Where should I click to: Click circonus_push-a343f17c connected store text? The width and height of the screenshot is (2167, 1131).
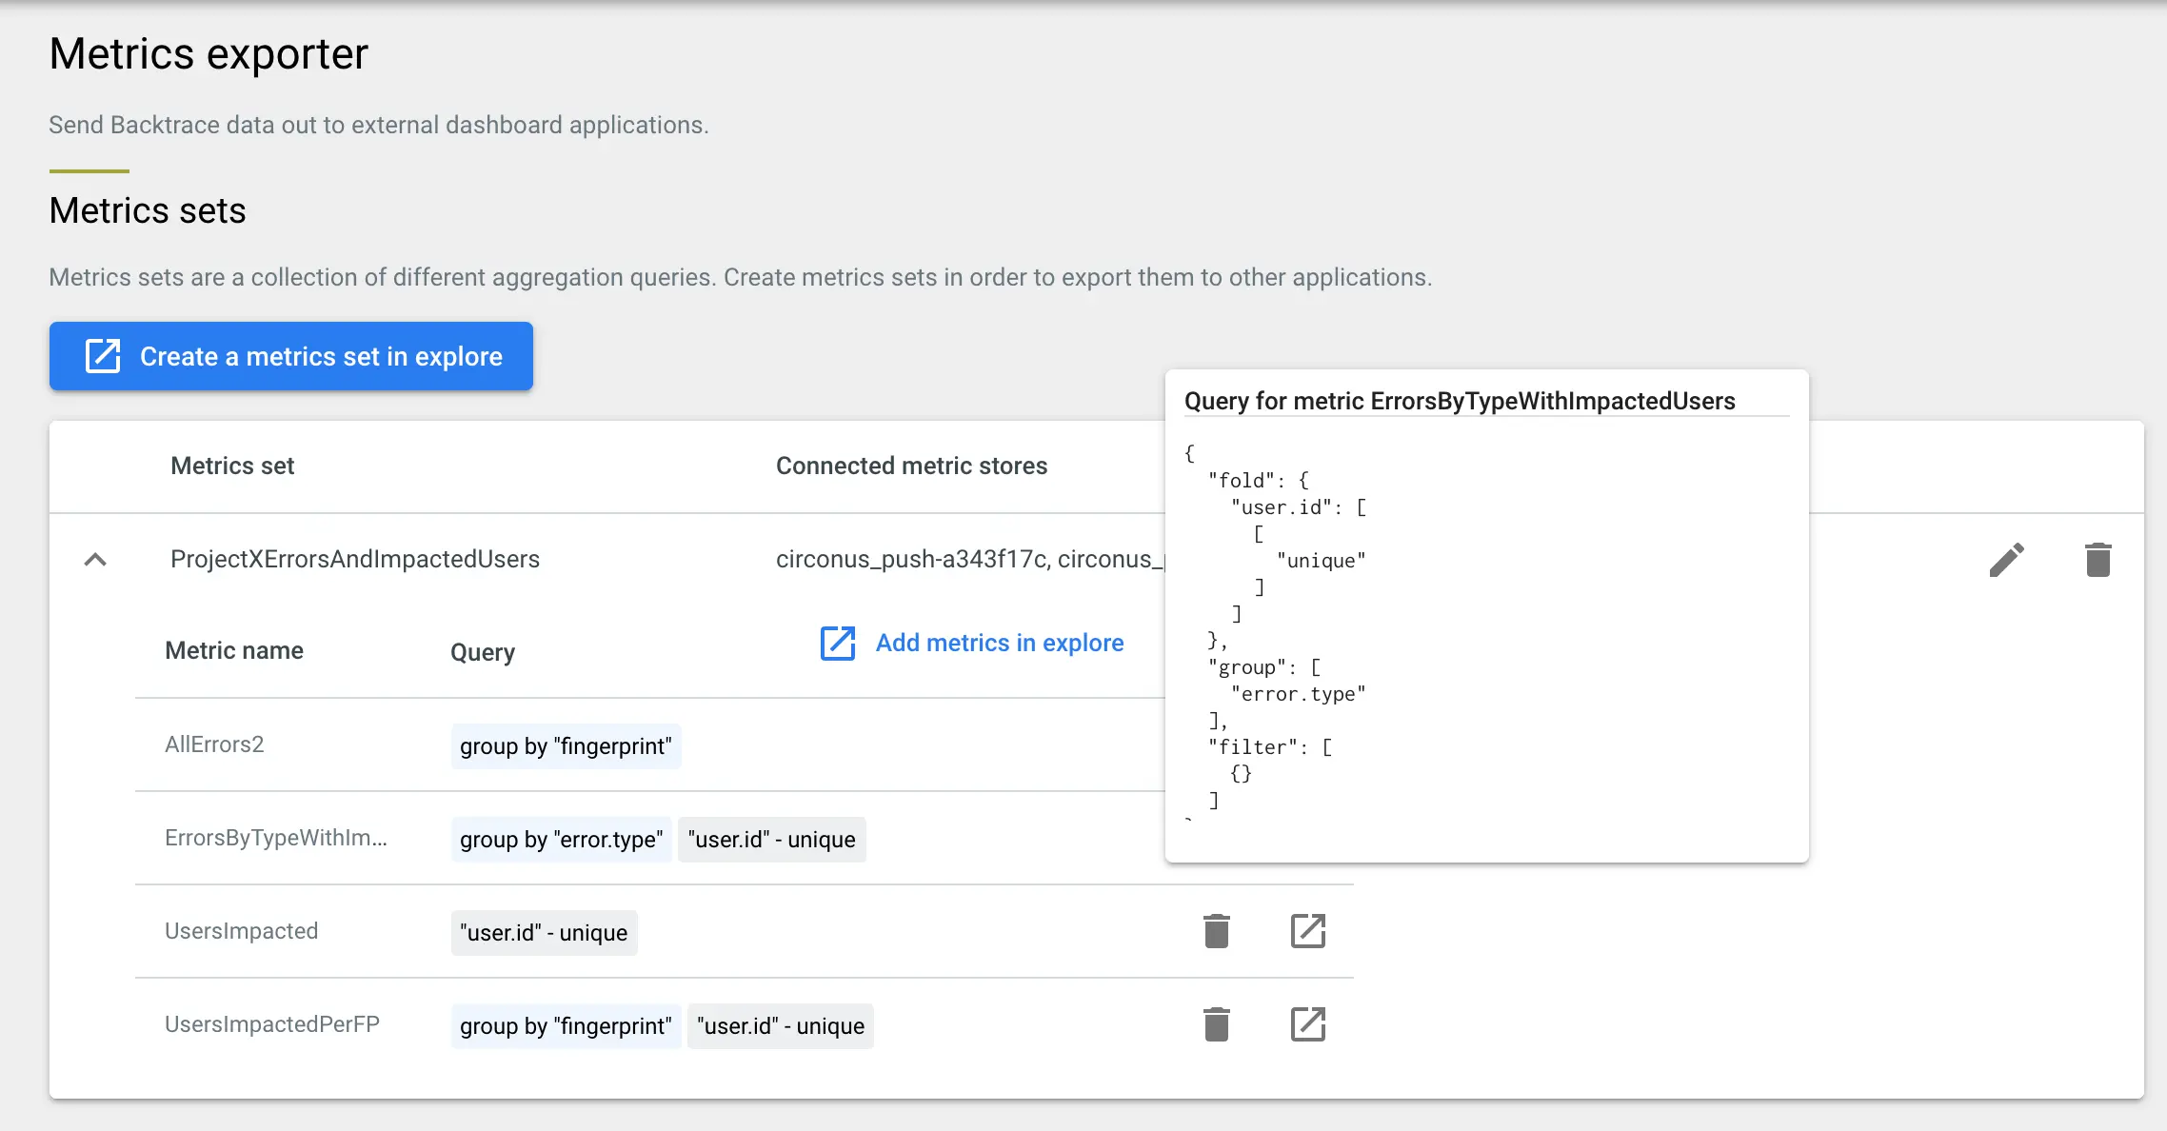911,559
